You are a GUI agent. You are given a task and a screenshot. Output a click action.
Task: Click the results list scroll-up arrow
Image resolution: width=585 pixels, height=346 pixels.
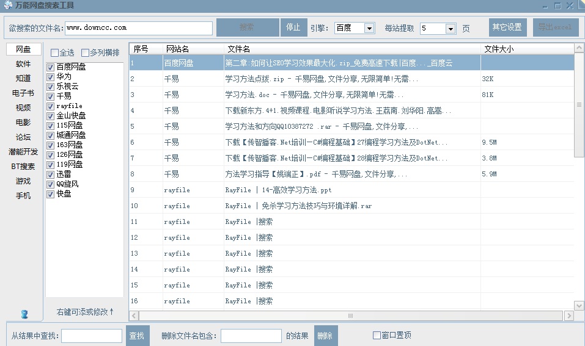click(x=579, y=48)
